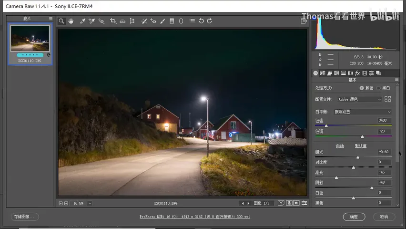This screenshot has height=229, width=406.
Task: Rotate image clockwise
Action: coord(210,21)
